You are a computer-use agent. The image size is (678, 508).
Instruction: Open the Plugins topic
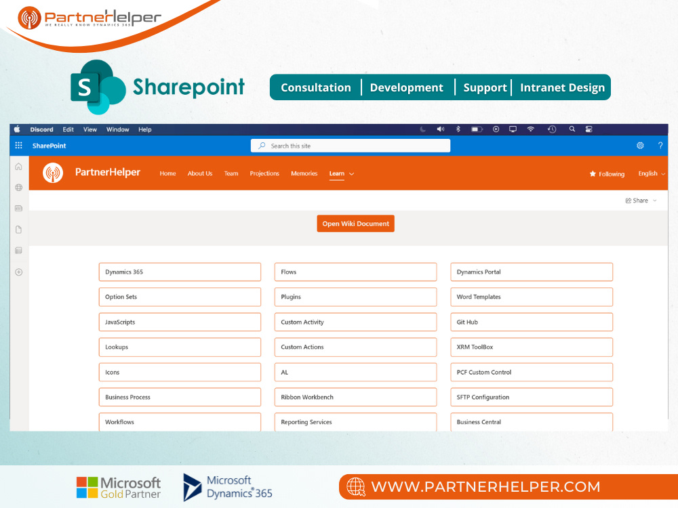tap(355, 297)
